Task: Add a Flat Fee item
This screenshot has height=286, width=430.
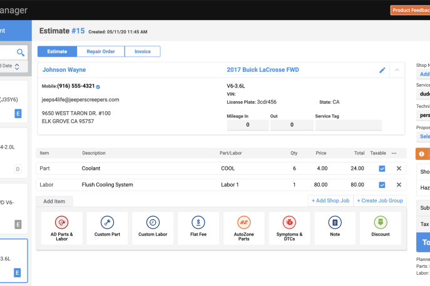Action: pos(198,227)
